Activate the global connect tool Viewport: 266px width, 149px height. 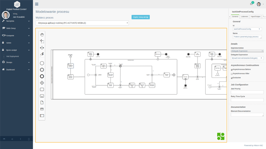pos(42,54)
